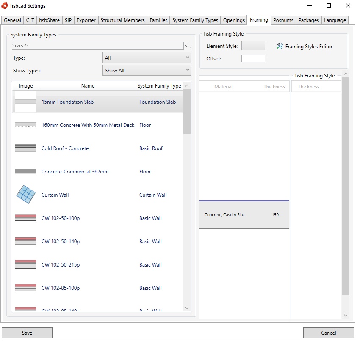Open the Posnums tab

pyautogui.click(x=283, y=20)
